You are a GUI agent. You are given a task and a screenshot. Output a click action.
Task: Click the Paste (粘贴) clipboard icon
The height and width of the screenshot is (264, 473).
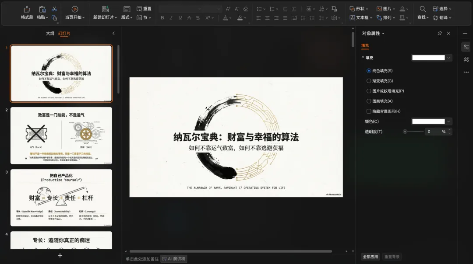click(42, 9)
